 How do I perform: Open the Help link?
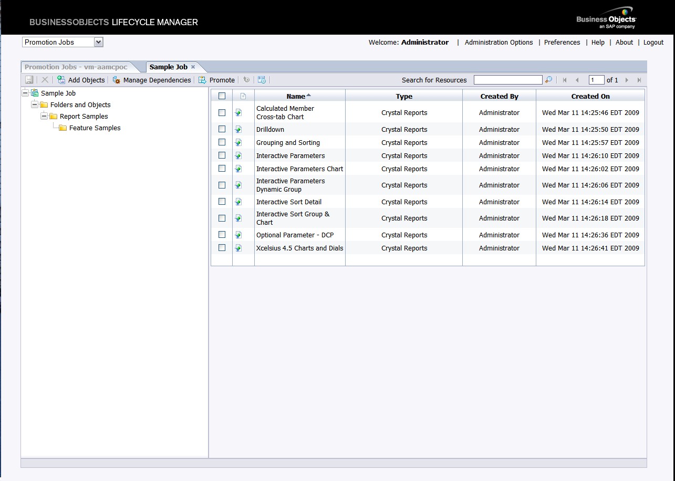(x=598, y=42)
